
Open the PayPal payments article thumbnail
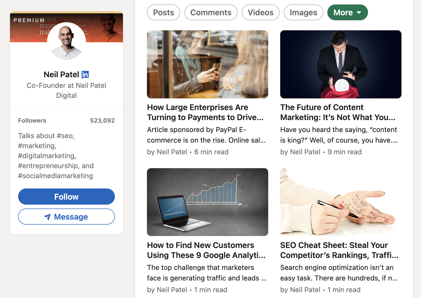[x=207, y=64]
